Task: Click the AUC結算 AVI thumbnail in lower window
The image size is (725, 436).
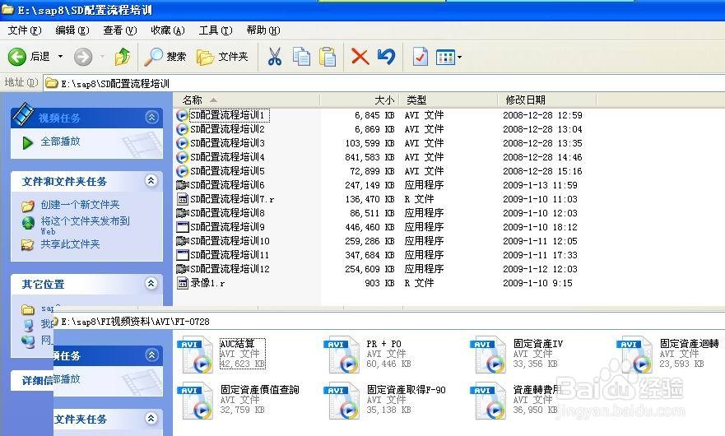Action: coord(197,355)
